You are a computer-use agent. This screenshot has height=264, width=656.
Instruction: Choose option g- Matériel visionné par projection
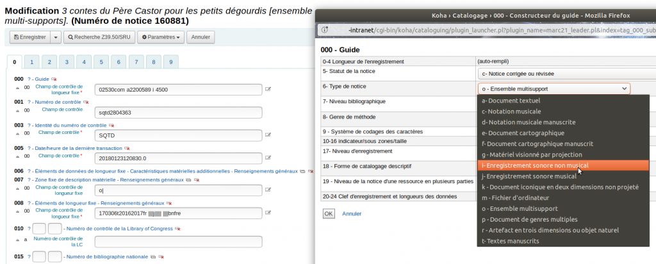tap(563, 155)
